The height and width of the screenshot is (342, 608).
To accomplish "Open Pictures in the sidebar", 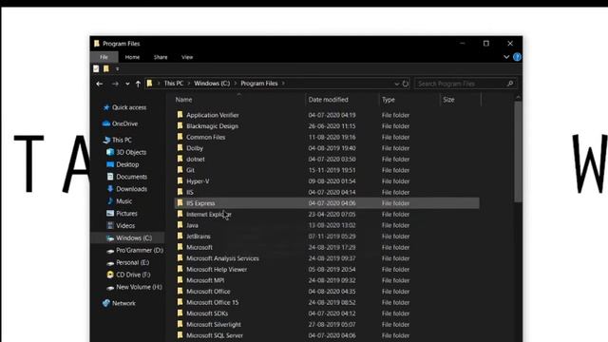I will tap(126, 214).
